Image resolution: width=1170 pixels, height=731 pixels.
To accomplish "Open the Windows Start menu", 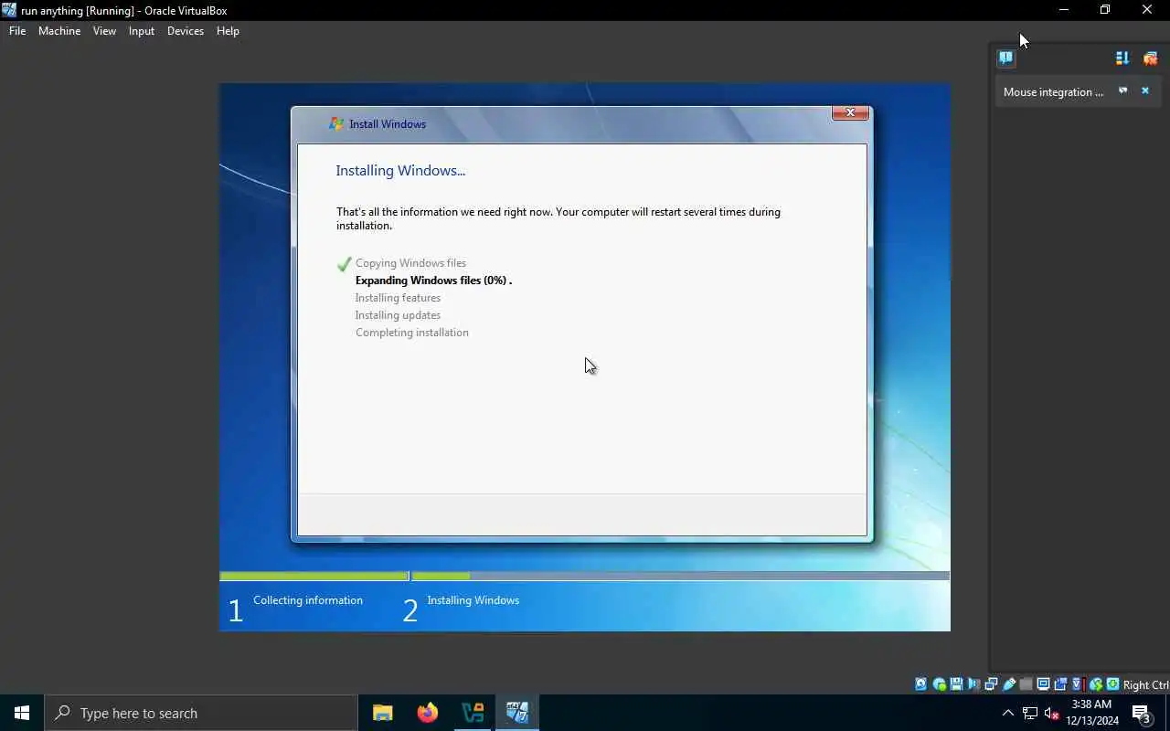I will pyautogui.click(x=22, y=713).
